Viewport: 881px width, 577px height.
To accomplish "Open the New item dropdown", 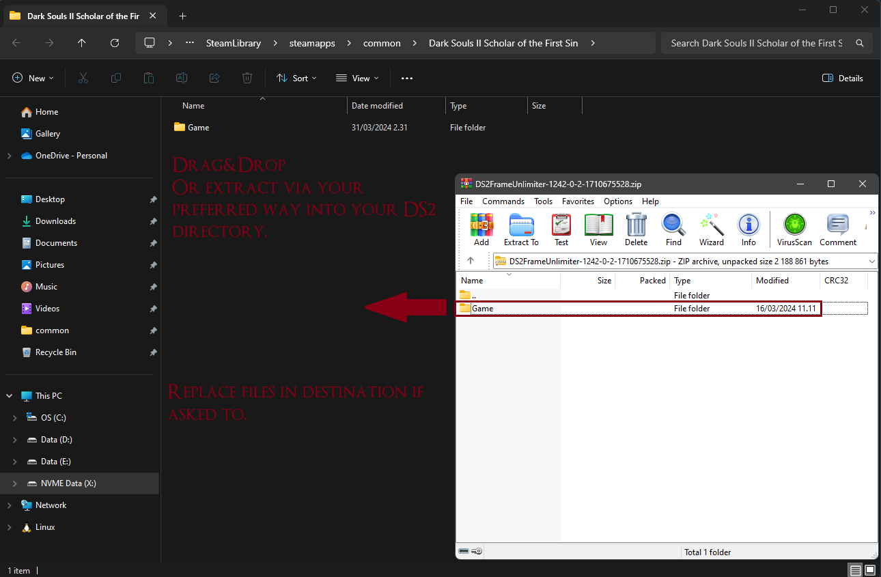I will [33, 78].
